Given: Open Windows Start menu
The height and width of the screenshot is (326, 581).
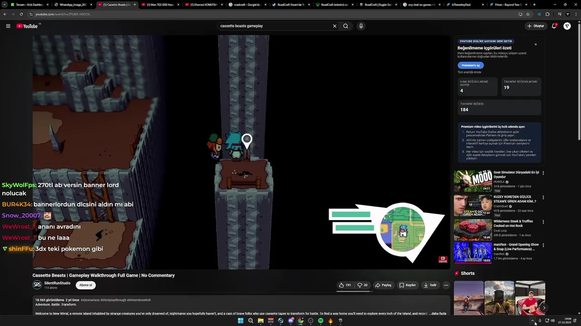Looking at the screenshot, I should (x=241, y=321).
